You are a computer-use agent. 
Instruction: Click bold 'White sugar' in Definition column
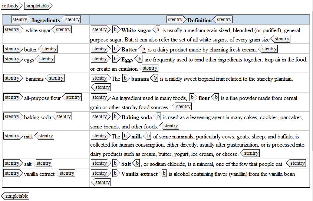click(x=136, y=30)
